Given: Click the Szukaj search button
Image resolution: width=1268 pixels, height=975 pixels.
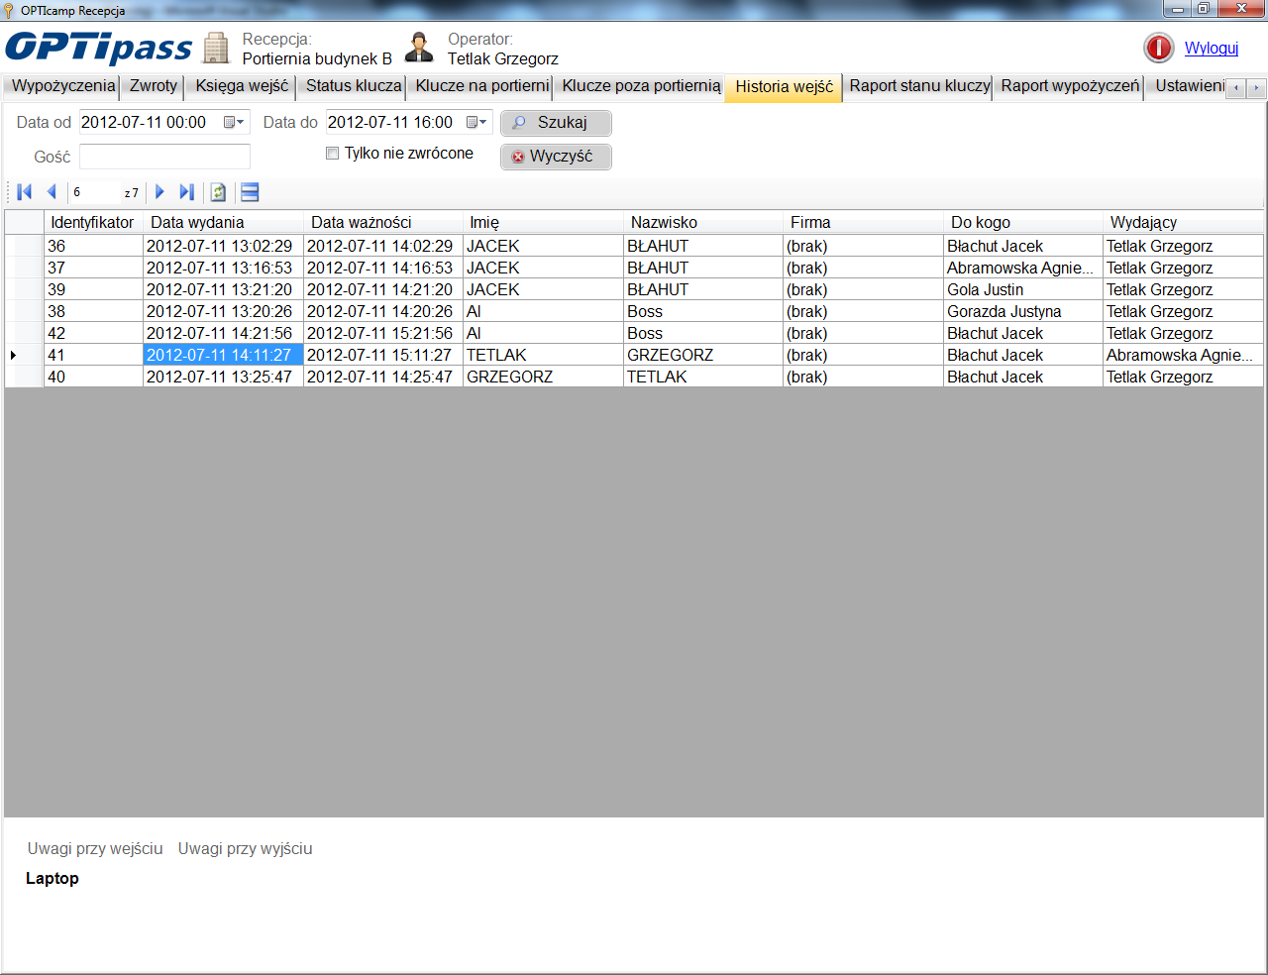Looking at the screenshot, I should (556, 123).
